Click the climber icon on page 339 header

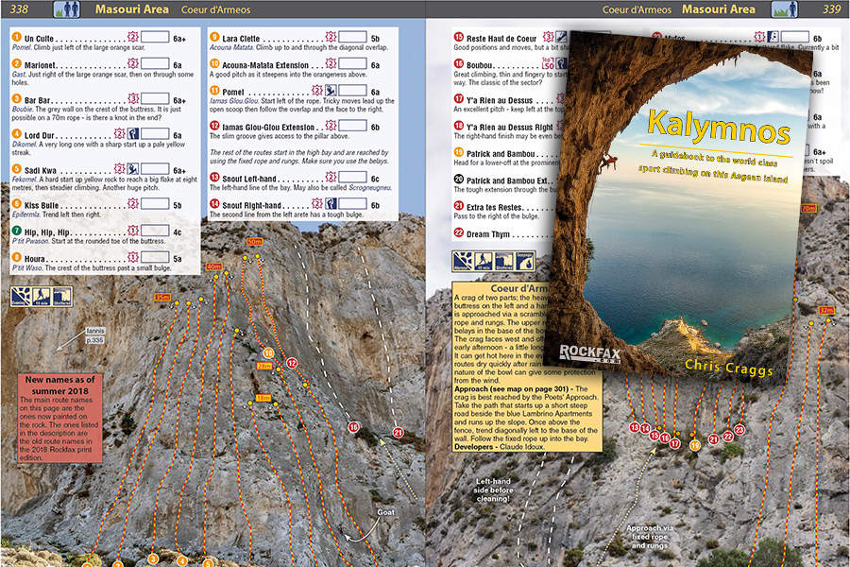(x=785, y=9)
